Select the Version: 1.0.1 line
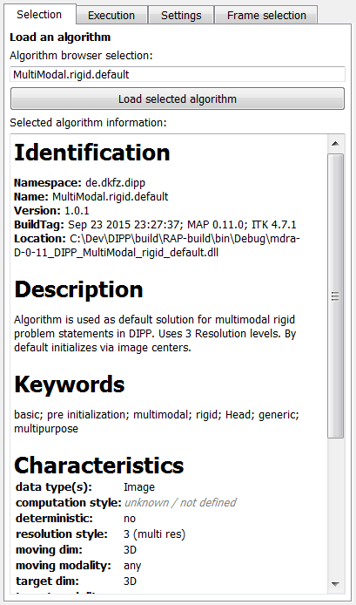Screen dimensions: 356x605 click(x=51, y=211)
